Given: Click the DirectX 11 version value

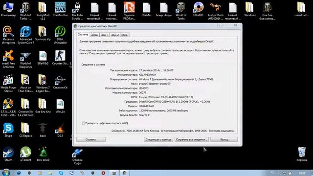Looking at the screenshot, I should [x=145, y=115].
